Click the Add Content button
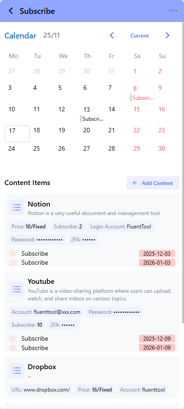Screen dimensions: 184x409 153,183
